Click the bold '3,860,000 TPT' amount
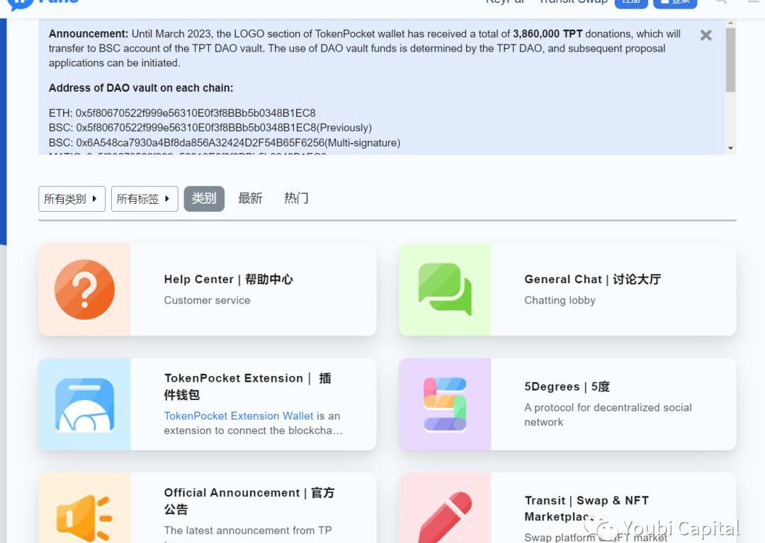This screenshot has height=543, width=765. point(548,34)
